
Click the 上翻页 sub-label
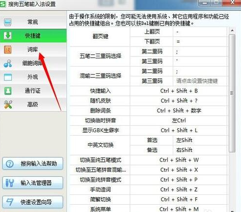click(152, 32)
